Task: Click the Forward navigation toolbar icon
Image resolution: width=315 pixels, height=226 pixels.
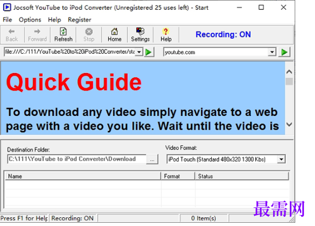Action: click(x=37, y=35)
